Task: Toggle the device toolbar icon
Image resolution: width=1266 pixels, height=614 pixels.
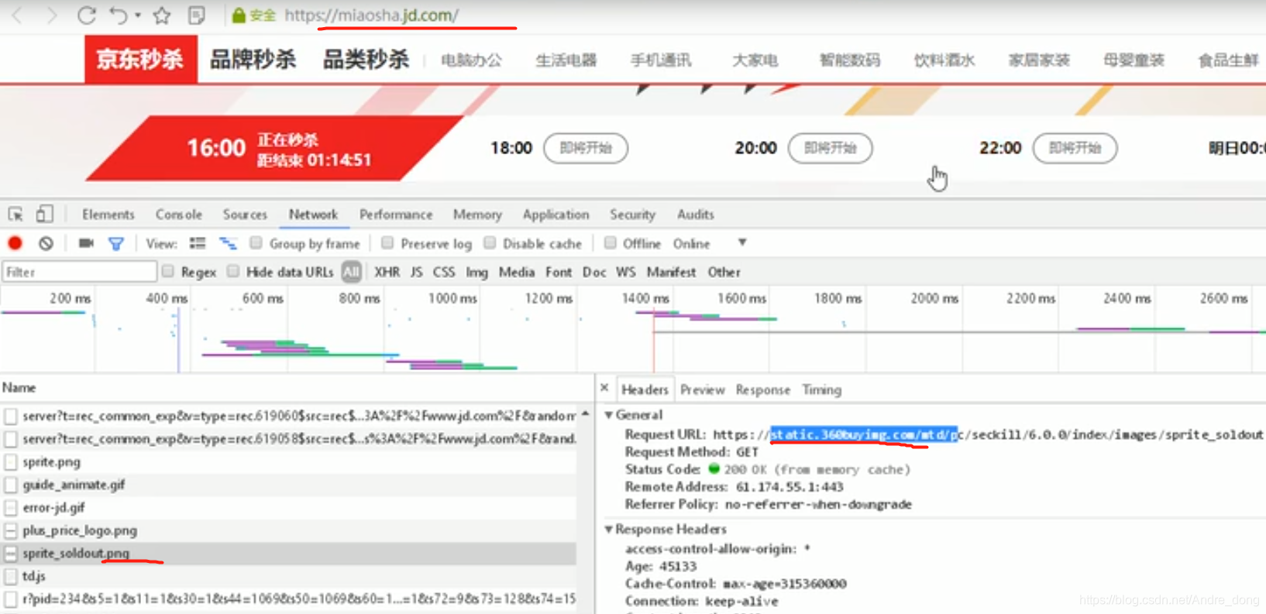Action: click(44, 214)
